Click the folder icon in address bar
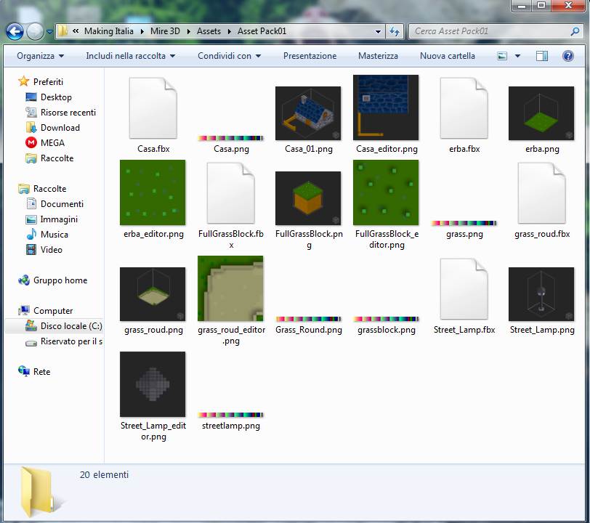Screen dimensions: 590x523 tap(62, 31)
